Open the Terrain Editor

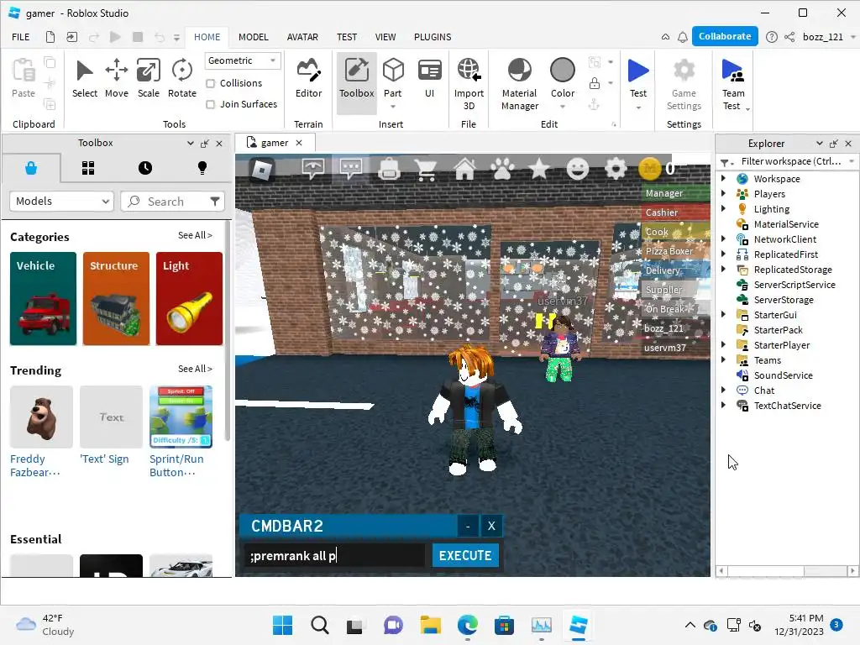coord(308,78)
